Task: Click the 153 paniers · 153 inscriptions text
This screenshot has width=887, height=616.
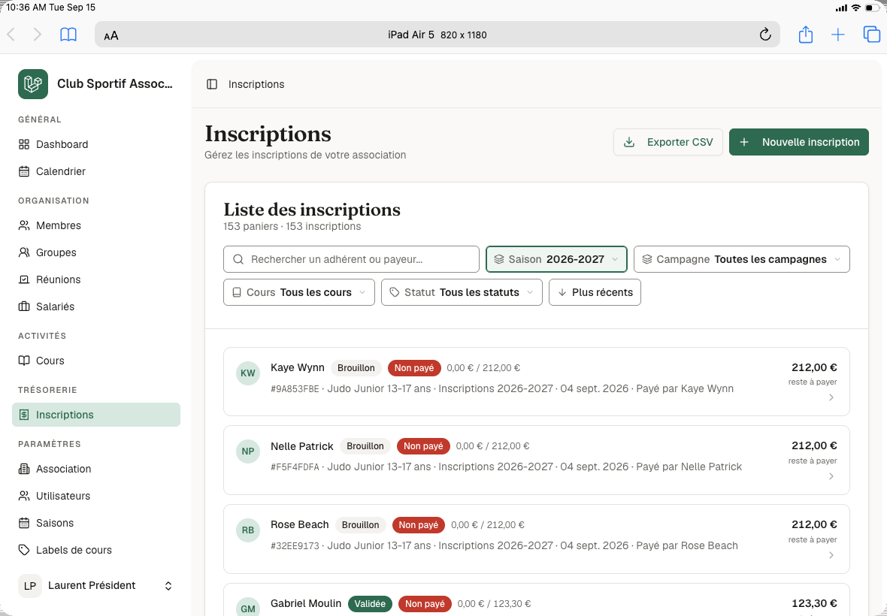Action: click(x=292, y=227)
